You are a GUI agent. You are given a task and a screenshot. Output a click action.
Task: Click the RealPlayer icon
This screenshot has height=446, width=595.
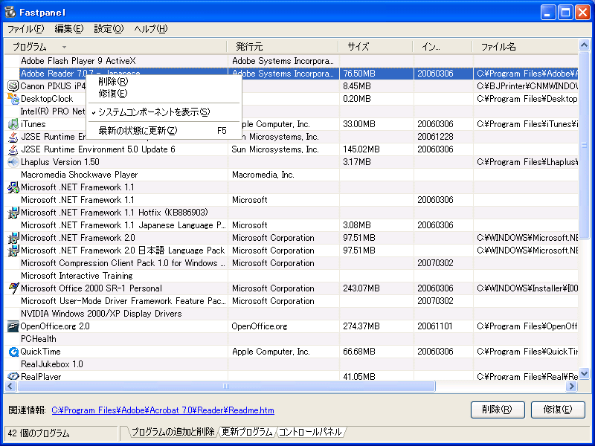(13, 376)
